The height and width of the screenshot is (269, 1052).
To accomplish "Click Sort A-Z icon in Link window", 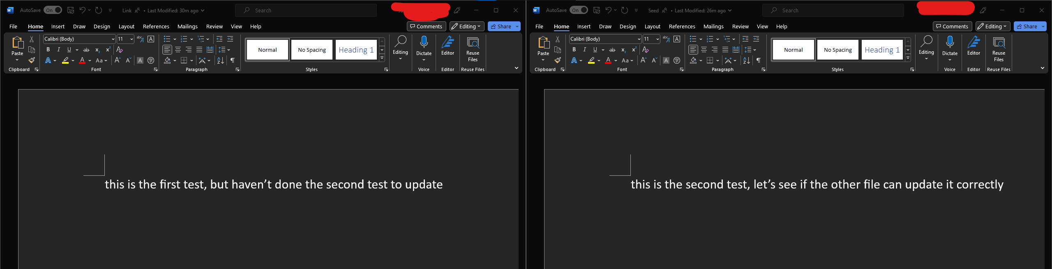I will [x=221, y=60].
